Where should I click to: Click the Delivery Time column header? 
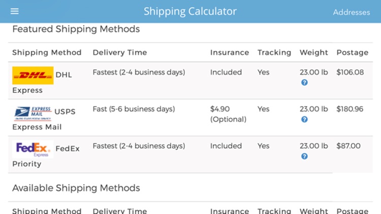tap(120, 52)
